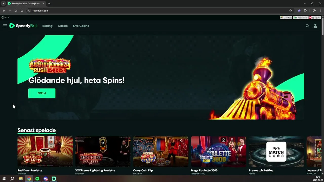The height and width of the screenshot is (182, 324).
Task: Open the Mega Roulette 3000 game thumbnail
Action: tap(218, 152)
